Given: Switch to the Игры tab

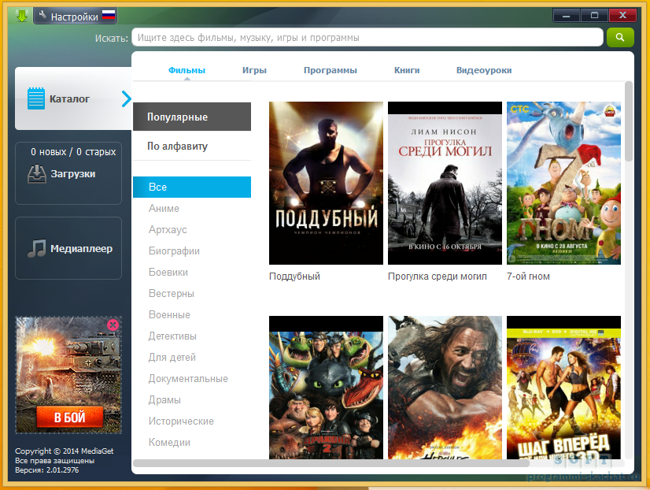Looking at the screenshot, I should click(254, 70).
